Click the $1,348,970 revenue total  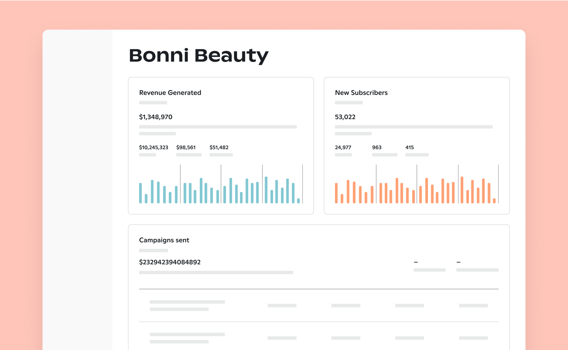[x=156, y=117]
